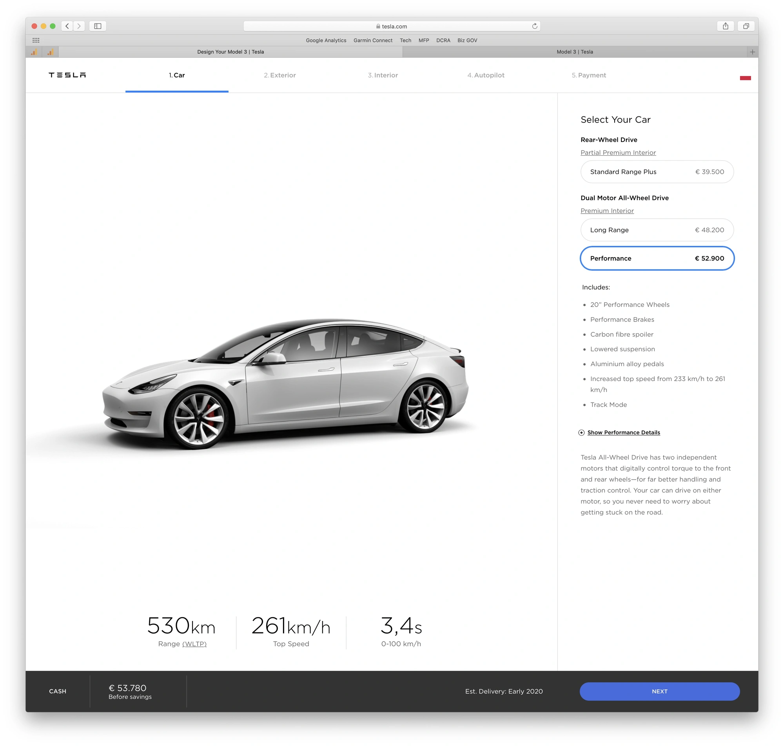Go to the 2. Exterior step

280,75
